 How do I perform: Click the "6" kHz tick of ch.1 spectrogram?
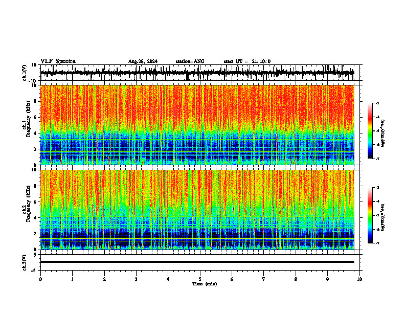click(35, 118)
